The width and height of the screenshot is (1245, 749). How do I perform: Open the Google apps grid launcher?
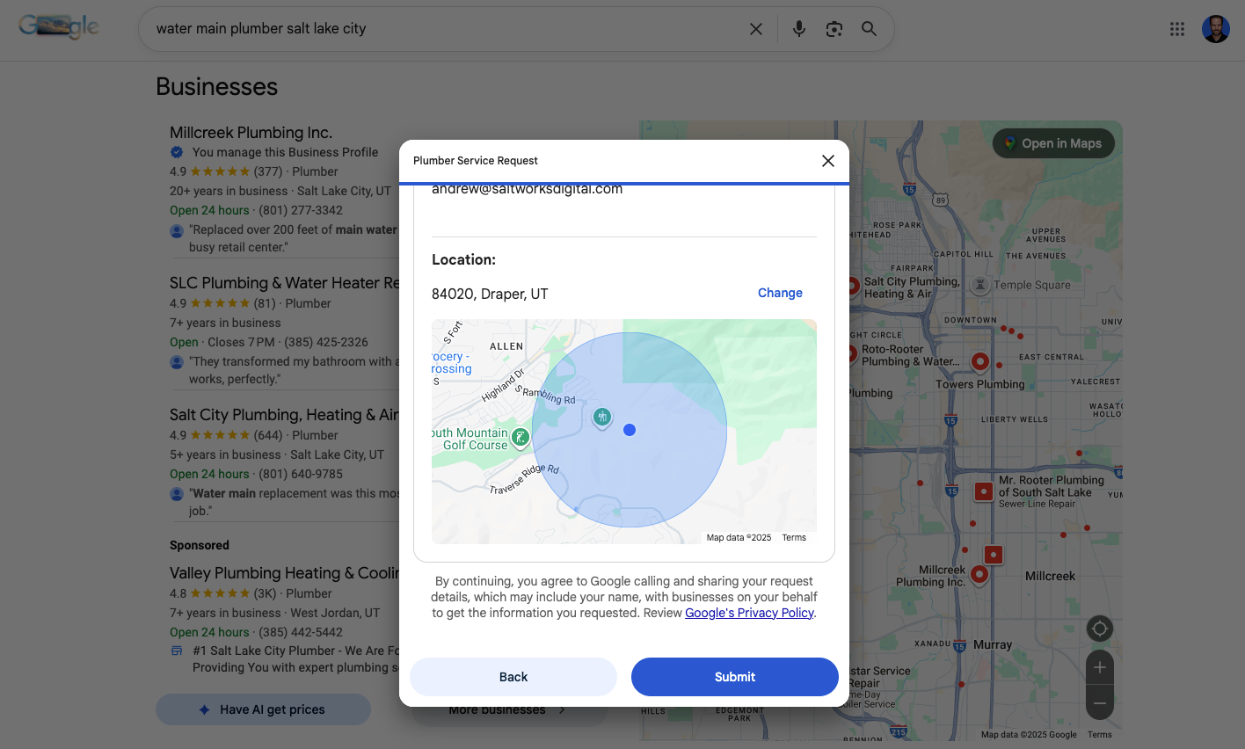pos(1176,28)
